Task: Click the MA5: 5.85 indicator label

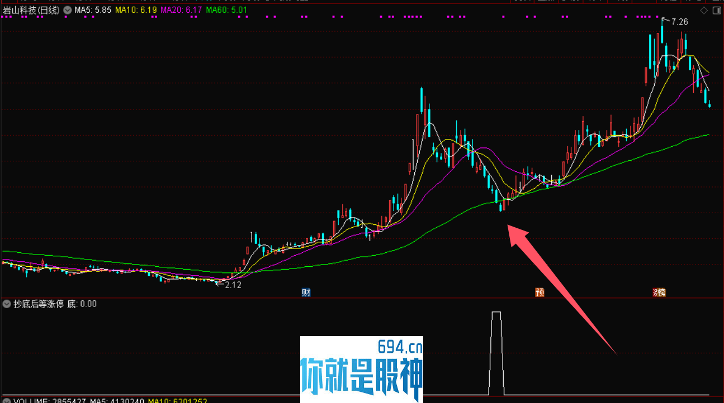Action: pos(93,10)
